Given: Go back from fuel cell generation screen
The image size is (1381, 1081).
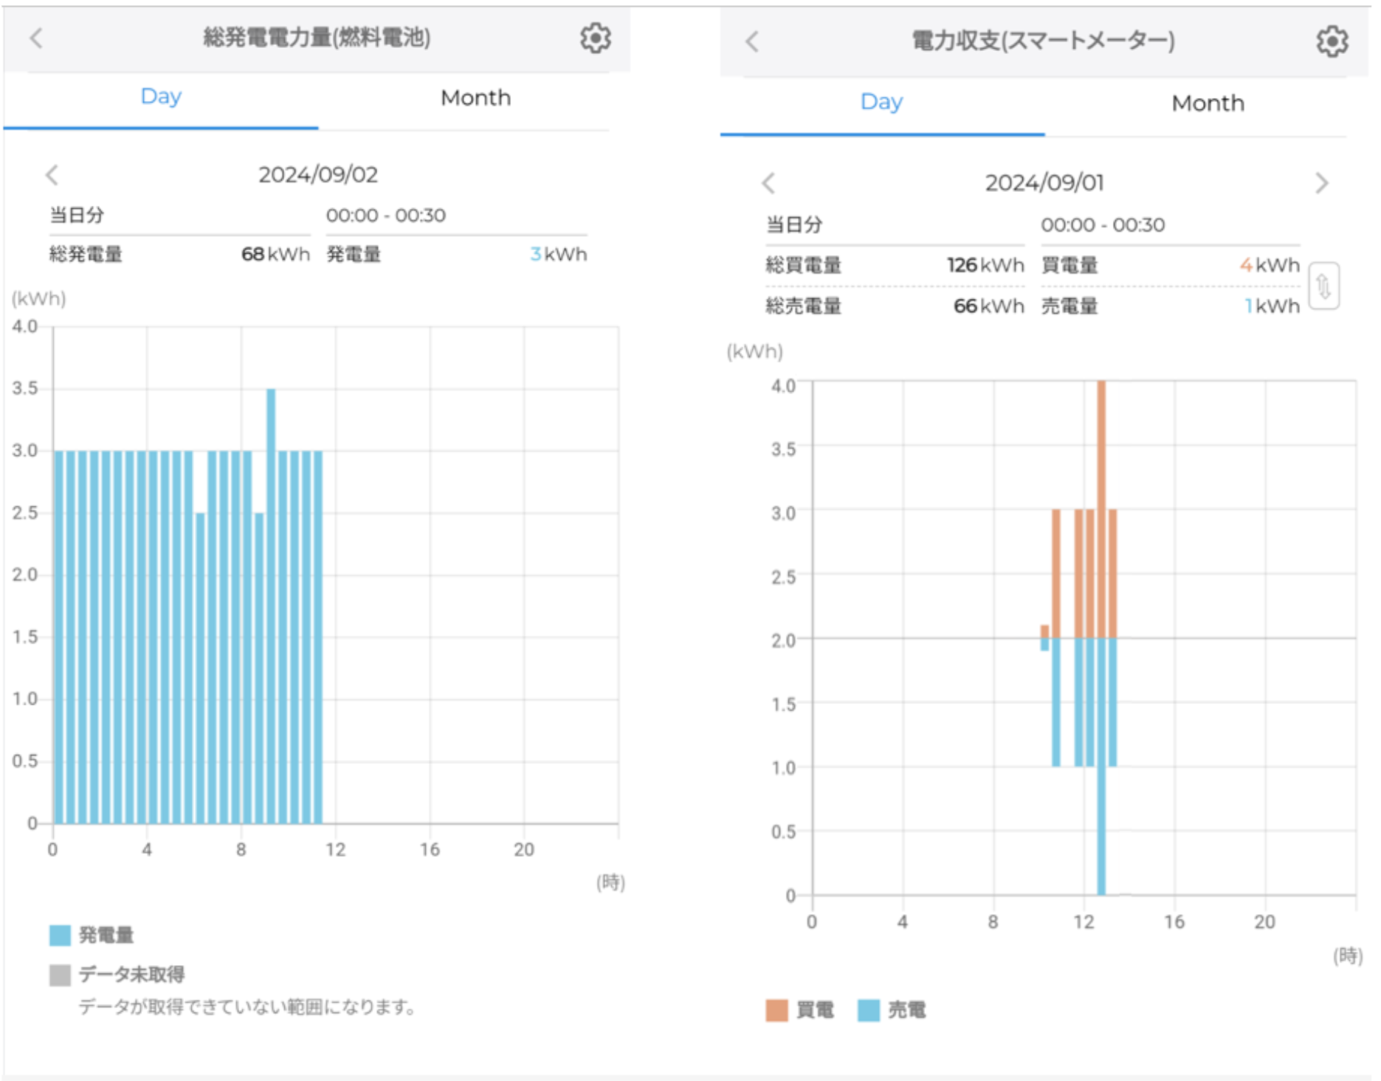Looking at the screenshot, I should 36,38.
